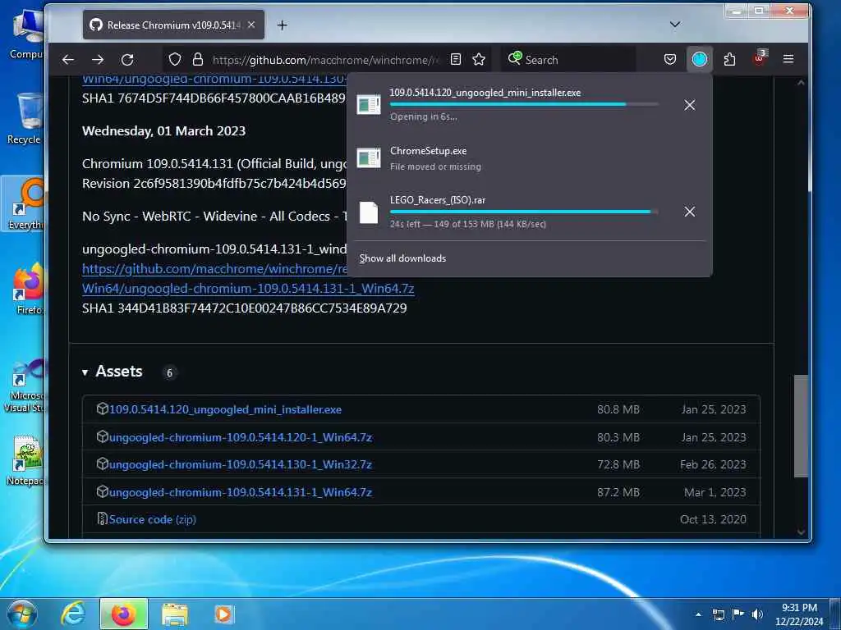Open the uBlock Origin extension icon
This screenshot has width=841, height=630.
tap(760, 58)
